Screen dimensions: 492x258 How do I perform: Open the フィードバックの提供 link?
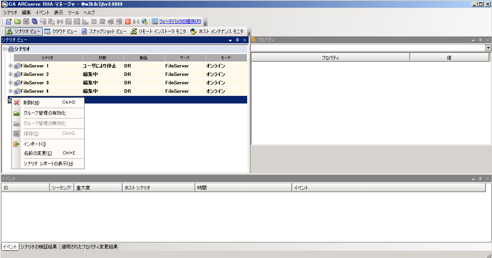[x=180, y=21]
